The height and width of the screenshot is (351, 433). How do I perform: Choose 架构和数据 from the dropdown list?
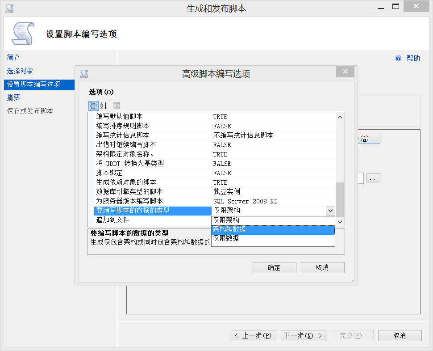click(273, 229)
